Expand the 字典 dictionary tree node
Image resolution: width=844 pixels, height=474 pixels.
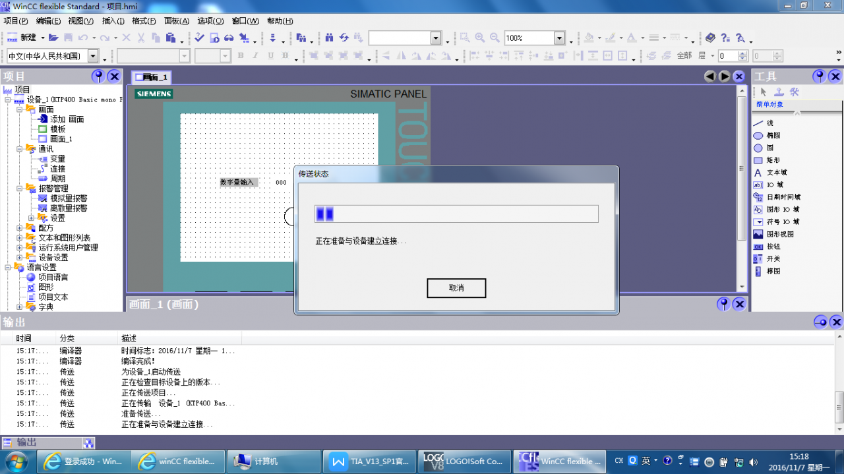click(20, 307)
